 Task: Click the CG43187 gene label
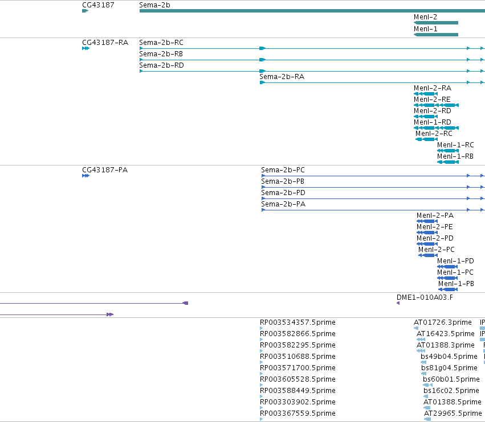point(98,5)
